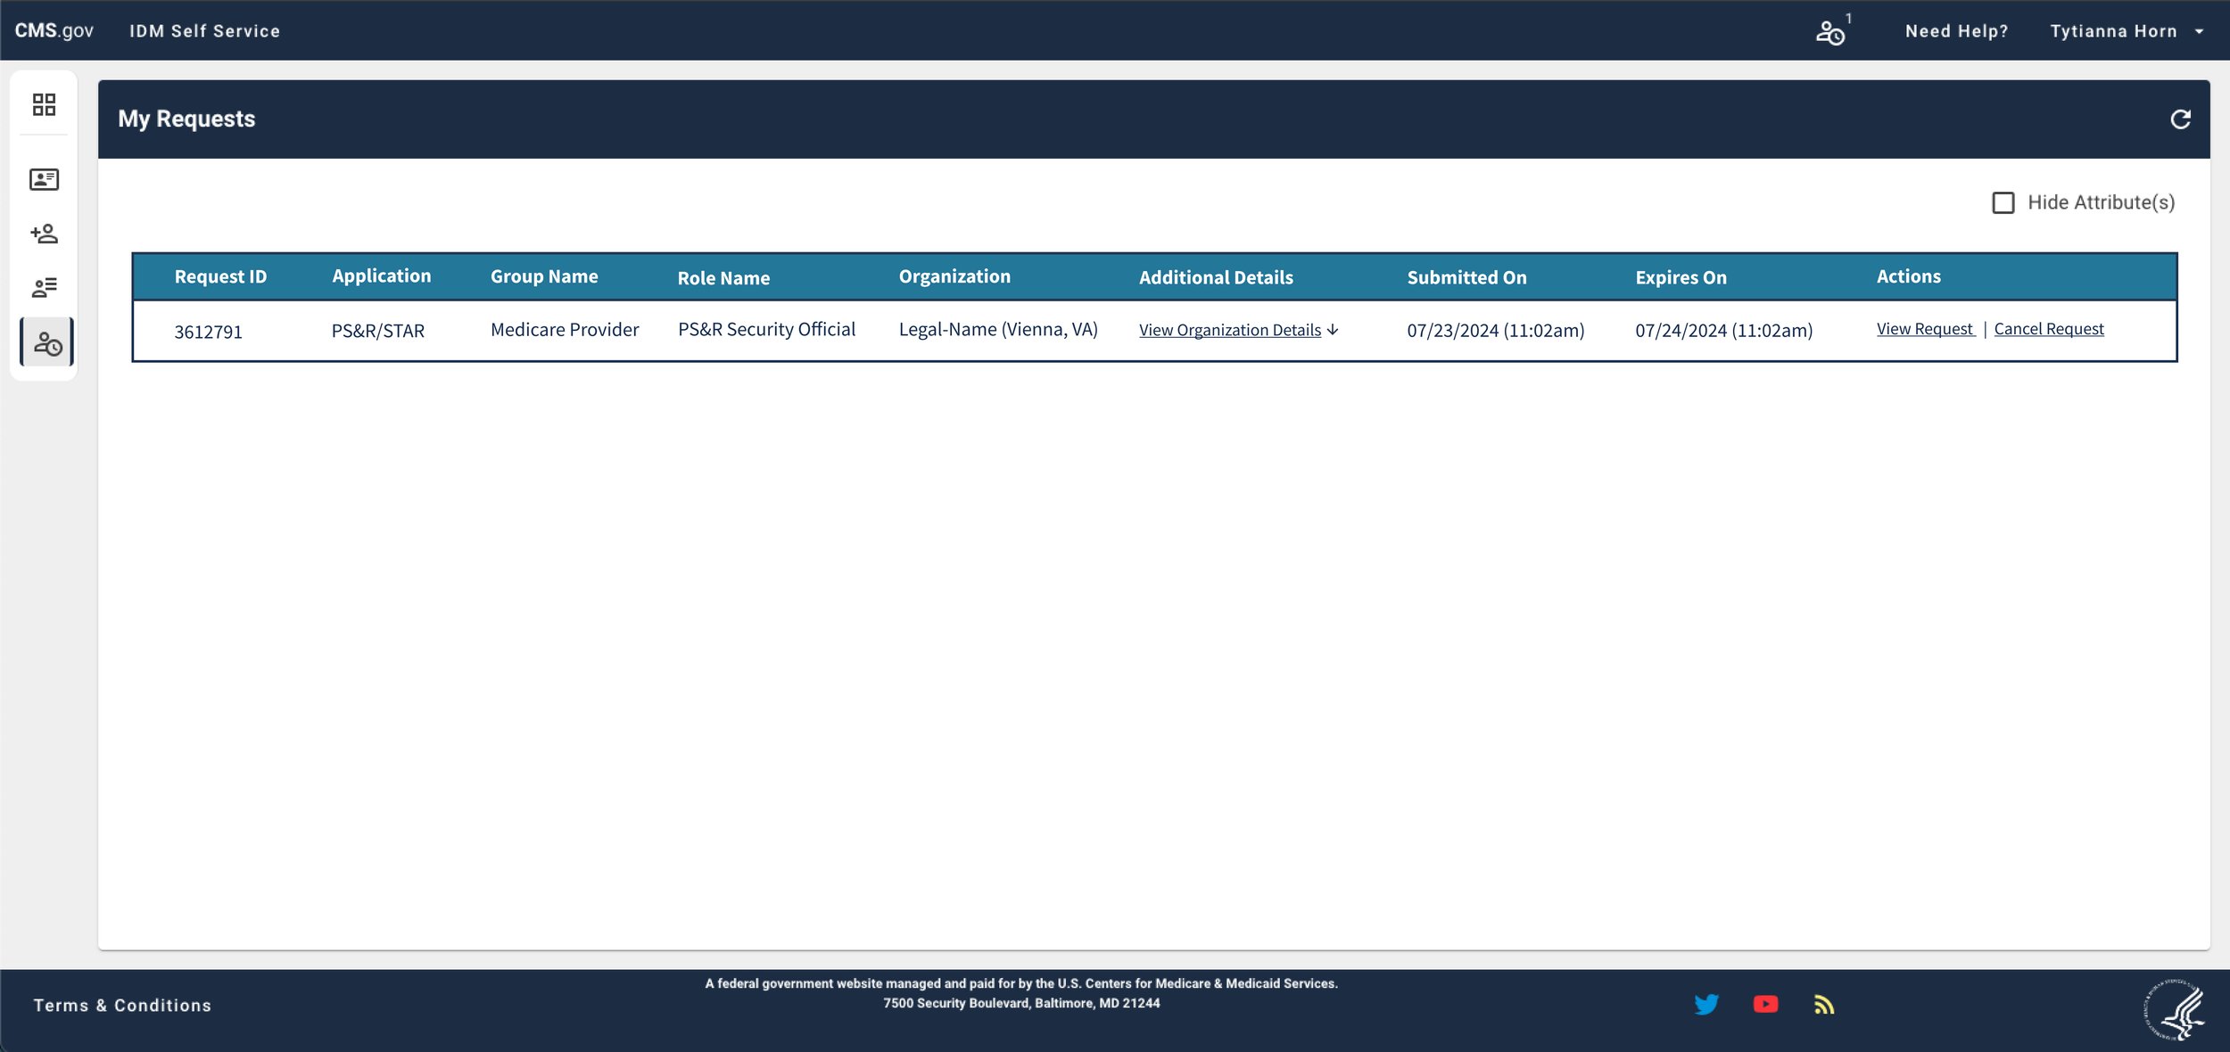Refresh the My Requests panel
2230x1052 pixels.
2180,119
